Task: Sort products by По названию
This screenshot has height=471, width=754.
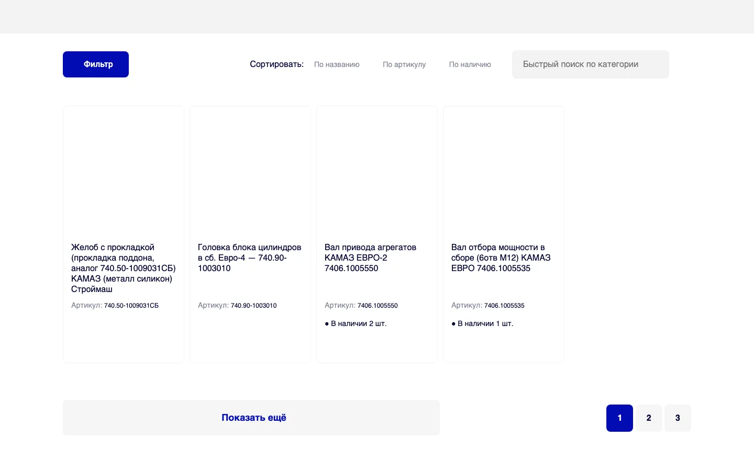Action: [x=337, y=64]
